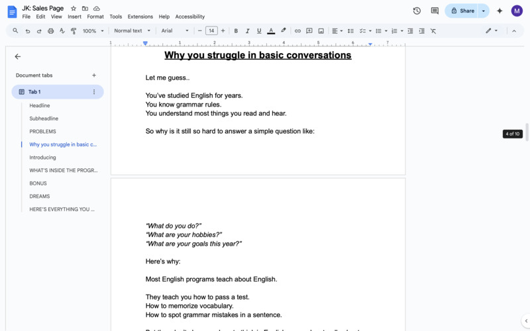The width and height of the screenshot is (530, 331).
Task: Open the highlight color picker
Action: click(284, 30)
